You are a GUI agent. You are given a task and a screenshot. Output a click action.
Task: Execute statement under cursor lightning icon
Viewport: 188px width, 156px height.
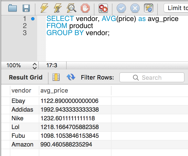click(x=58, y=8)
